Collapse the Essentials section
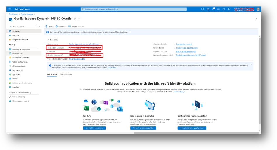277x150 pixels. 53,40
